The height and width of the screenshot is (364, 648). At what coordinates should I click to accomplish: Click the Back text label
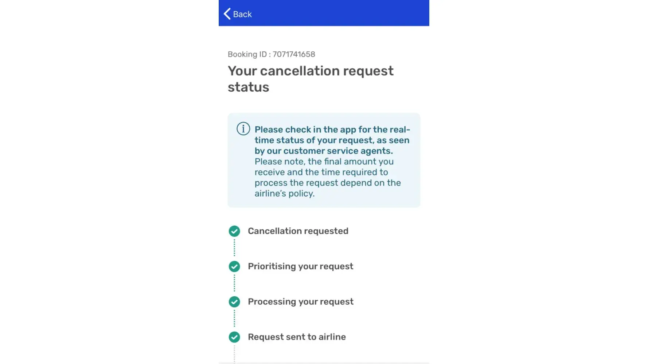(242, 14)
